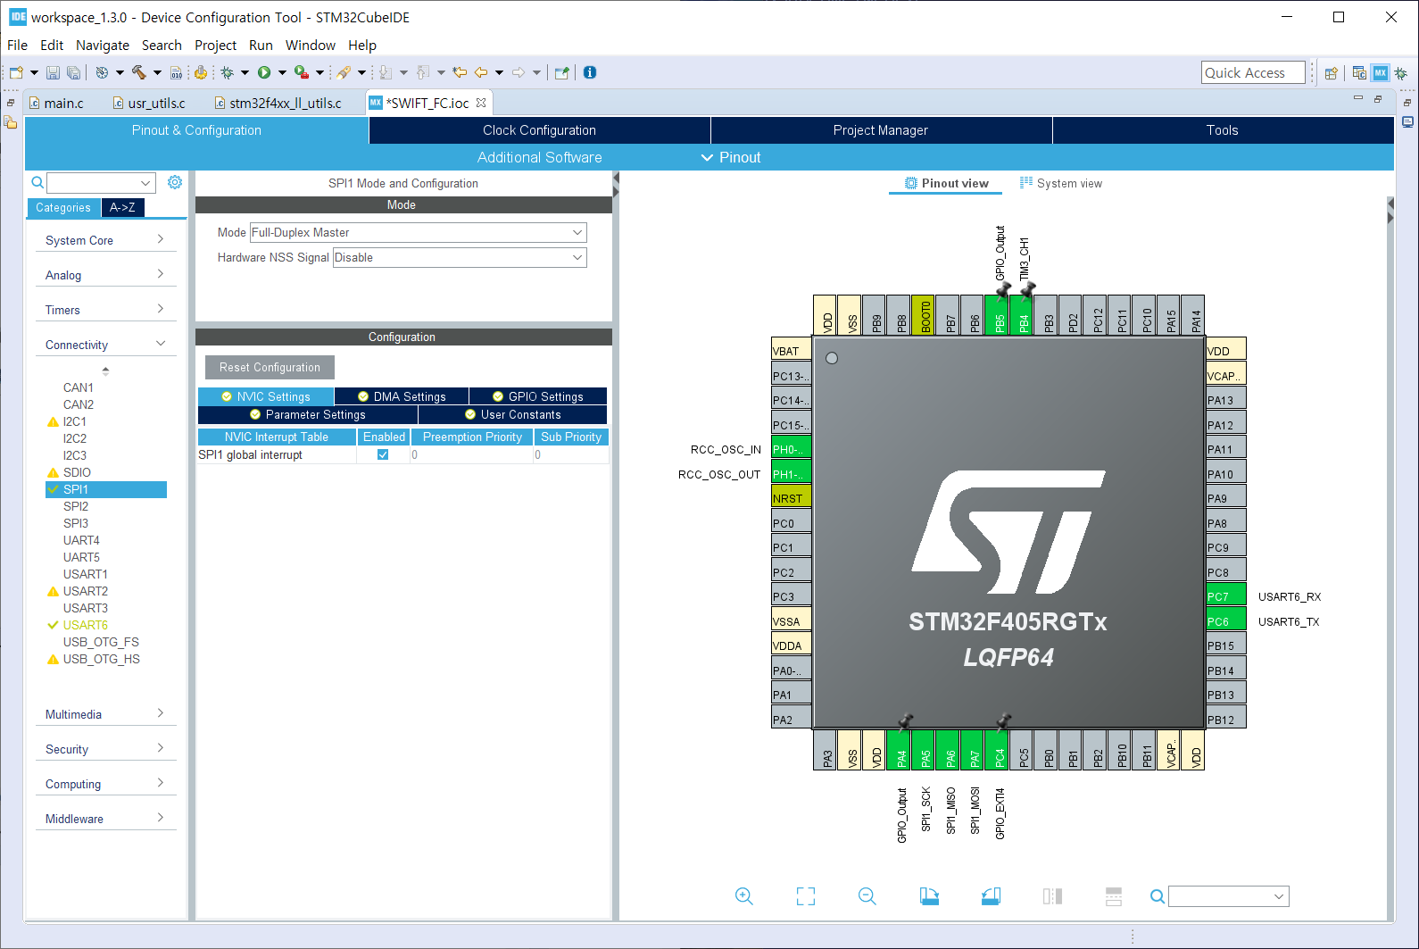The width and height of the screenshot is (1419, 949).
Task: Expand the Timers category
Action: click(105, 310)
